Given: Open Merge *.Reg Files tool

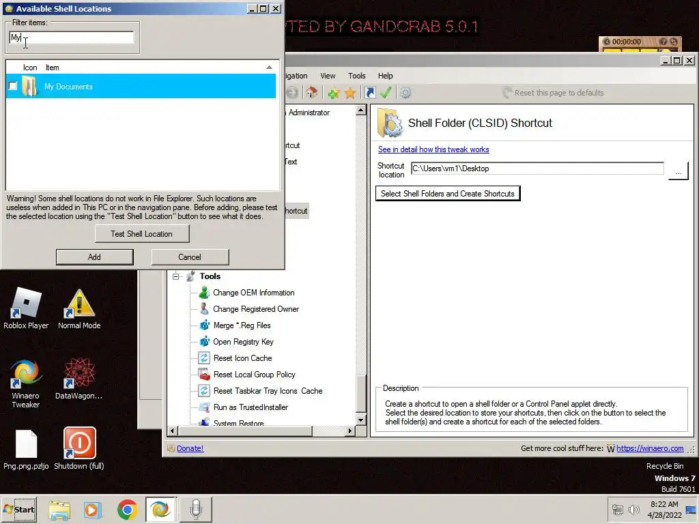Looking at the screenshot, I should tap(242, 325).
